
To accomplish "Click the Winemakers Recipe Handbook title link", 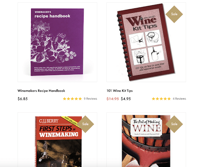I will (x=41, y=91).
